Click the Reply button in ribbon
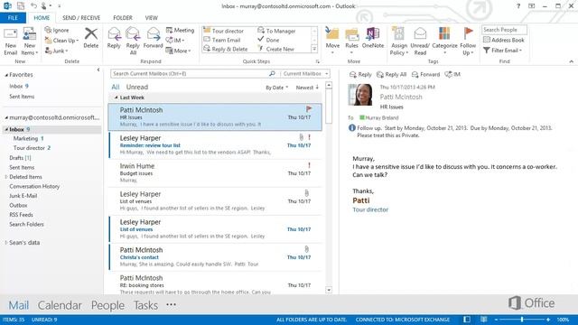The height and width of the screenshot is (325, 578). pos(114,38)
